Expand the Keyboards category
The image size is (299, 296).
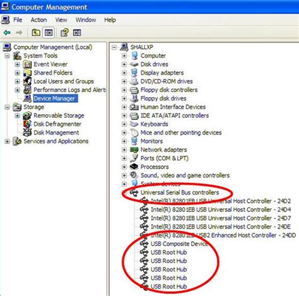coord(124,124)
